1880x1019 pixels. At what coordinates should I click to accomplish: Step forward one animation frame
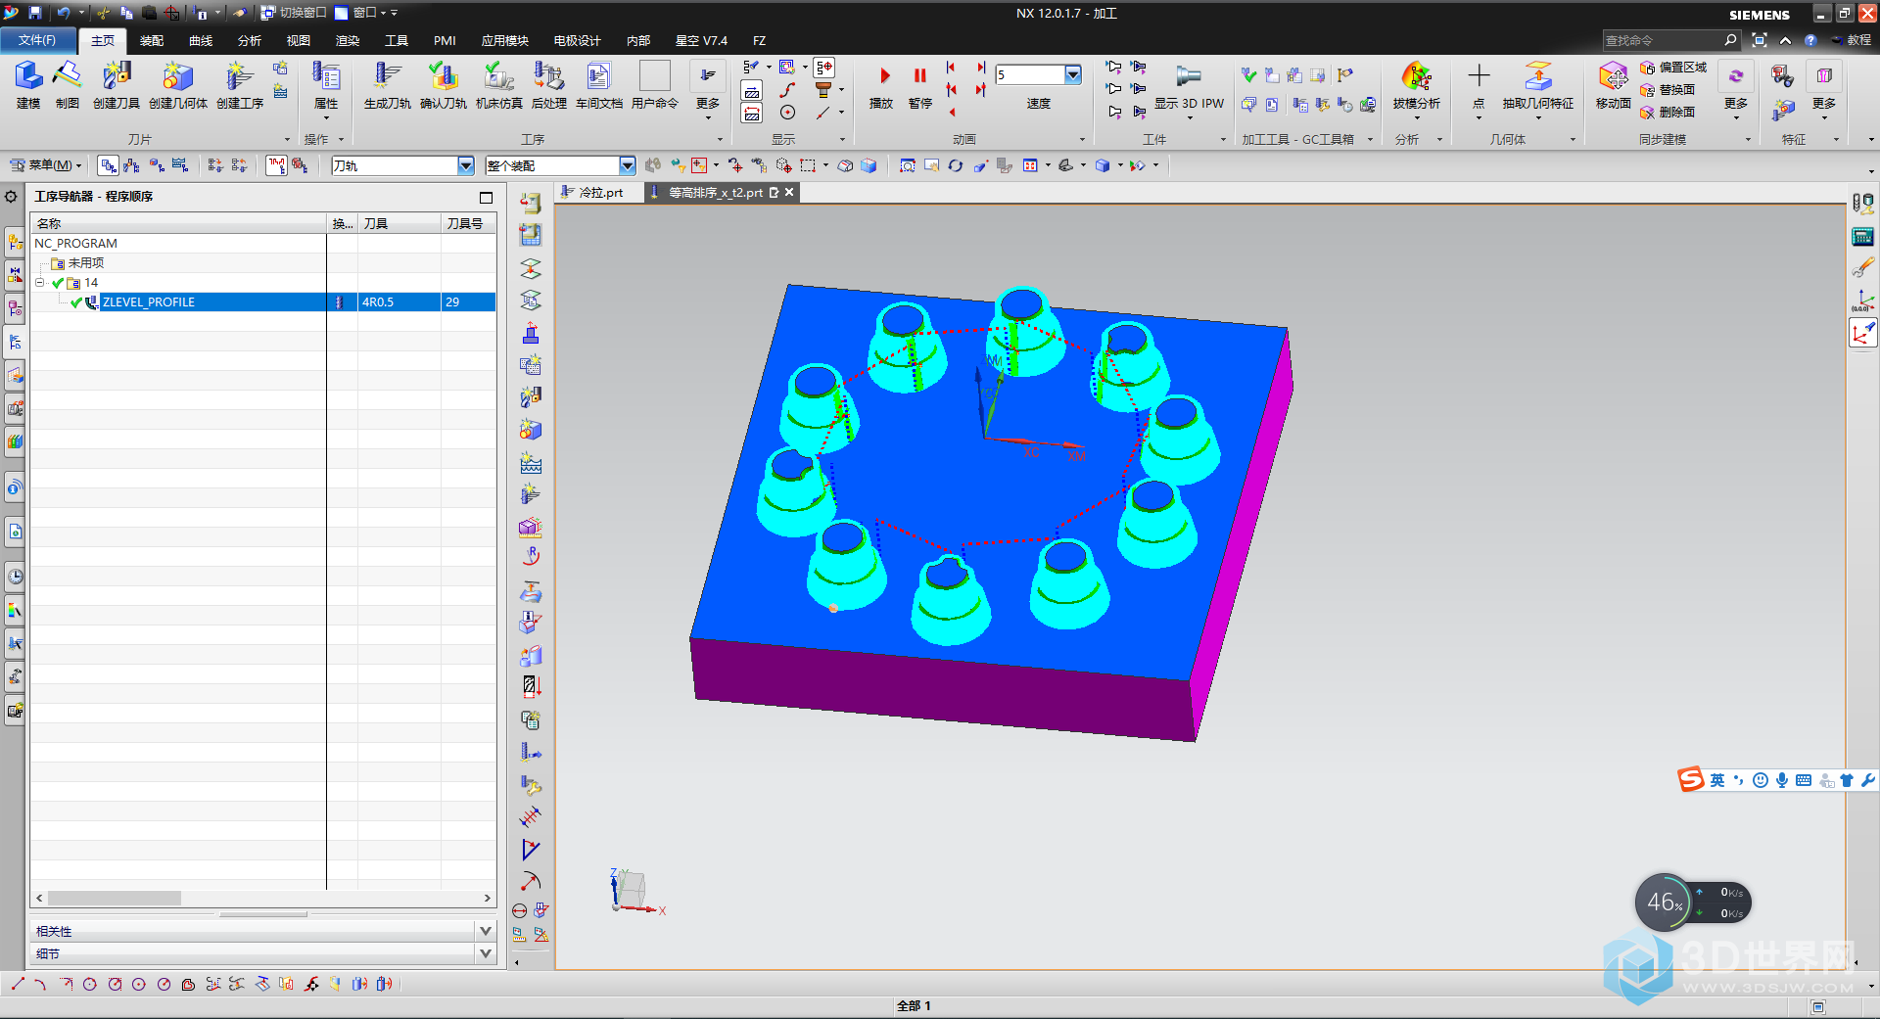click(980, 90)
